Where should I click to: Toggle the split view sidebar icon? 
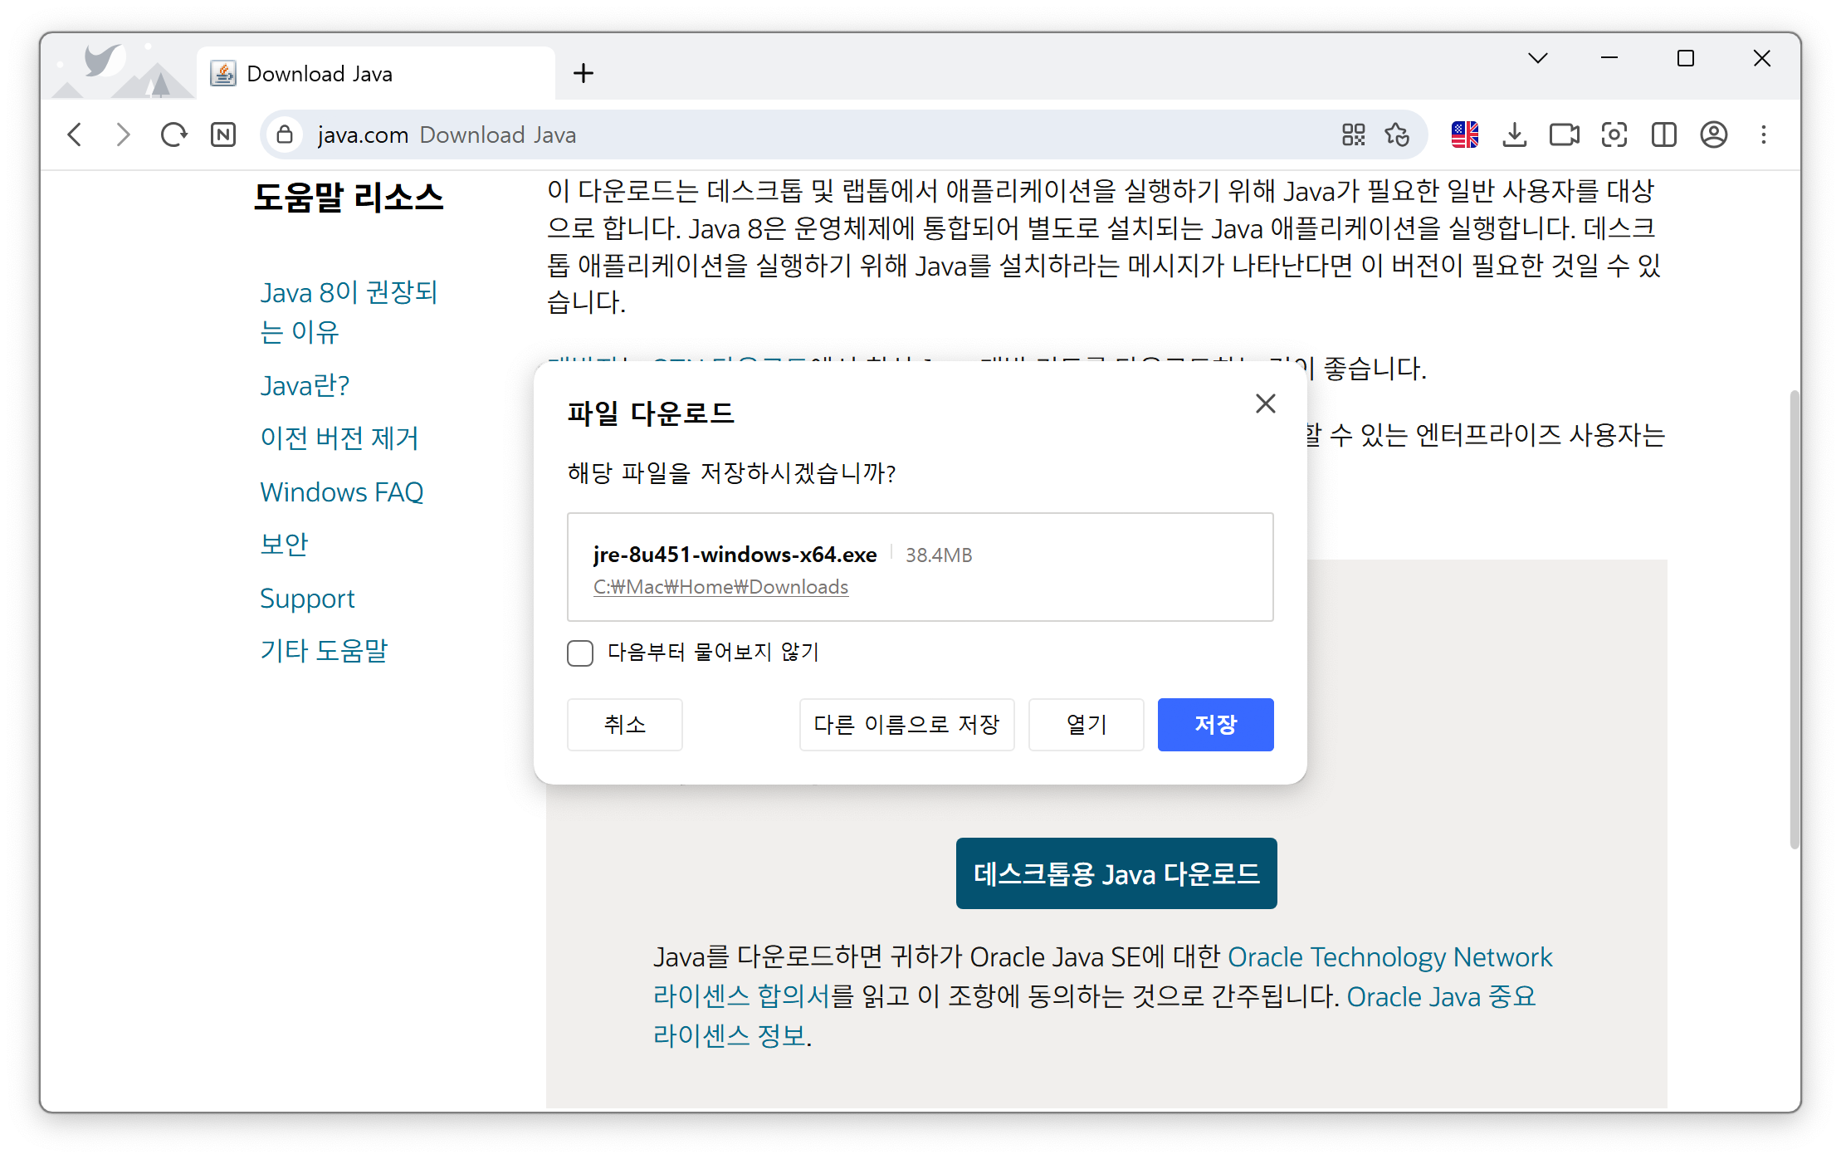(1664, 134)
